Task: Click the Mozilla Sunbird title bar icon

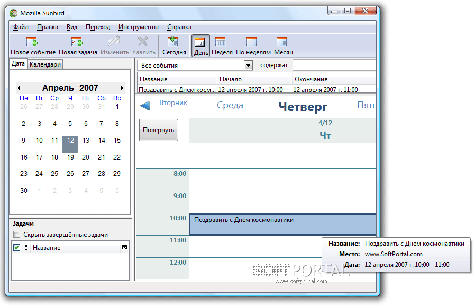Action: click(x=13, y=13)
